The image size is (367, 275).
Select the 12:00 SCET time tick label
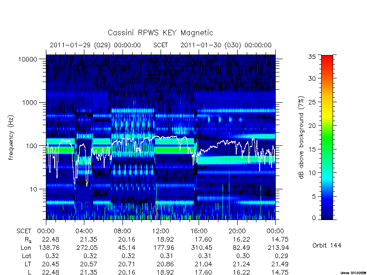coord(161,231)
